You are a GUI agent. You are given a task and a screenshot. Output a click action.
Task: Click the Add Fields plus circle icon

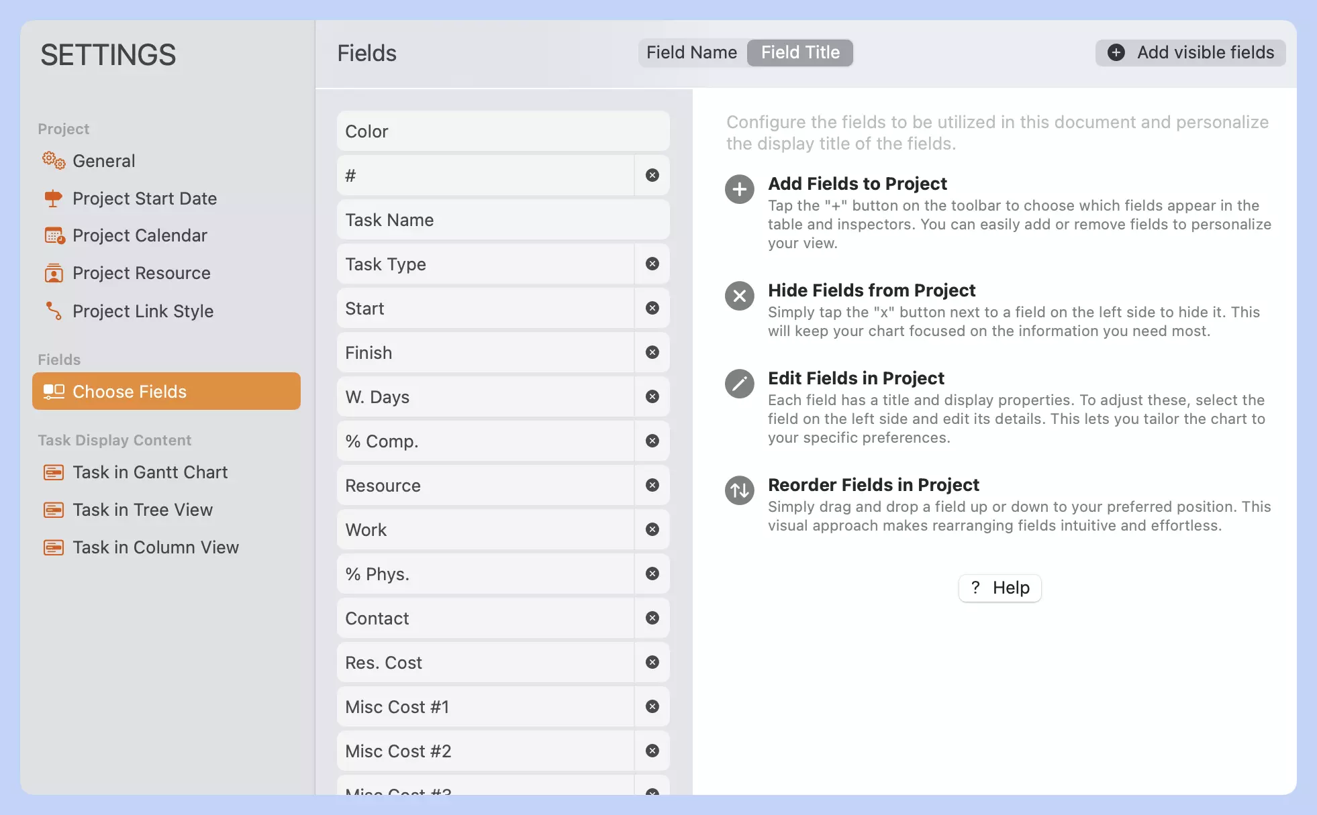(739, 189)
